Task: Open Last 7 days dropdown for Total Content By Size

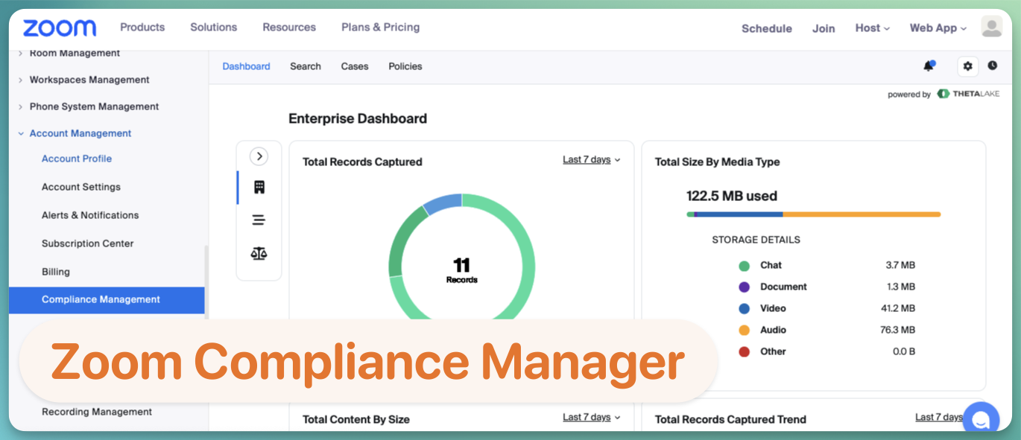Action: pos(592,417)
